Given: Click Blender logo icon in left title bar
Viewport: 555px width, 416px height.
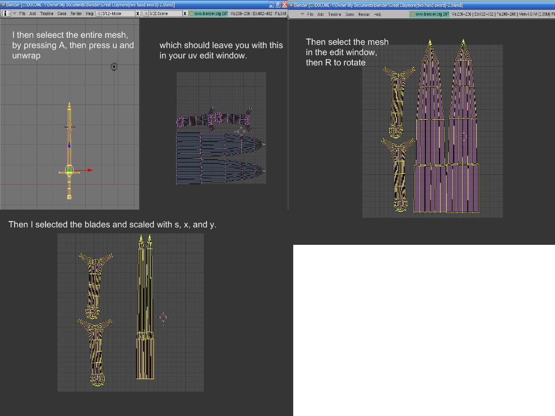Looking at the screenshot, I should (3, 4).
